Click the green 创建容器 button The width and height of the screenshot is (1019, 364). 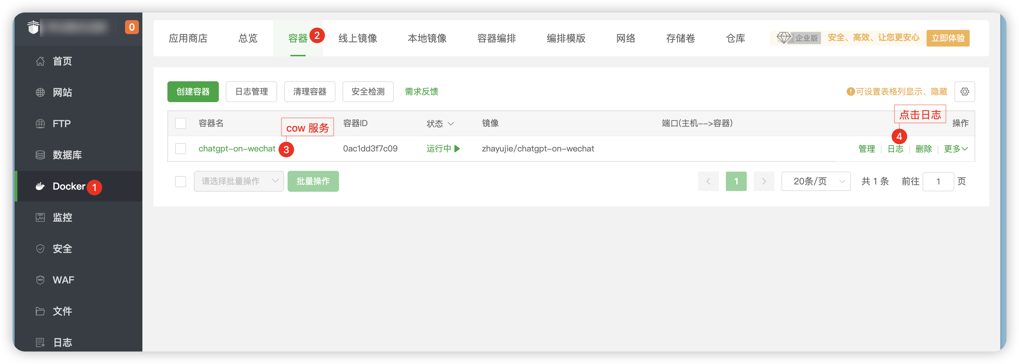pos(193,92)
